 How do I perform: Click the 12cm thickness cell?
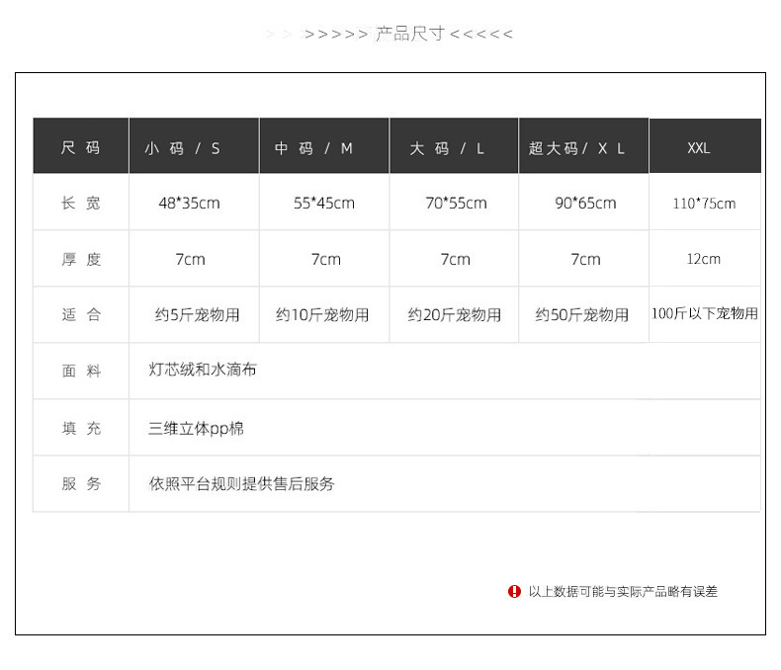click(x=703, y=259)
